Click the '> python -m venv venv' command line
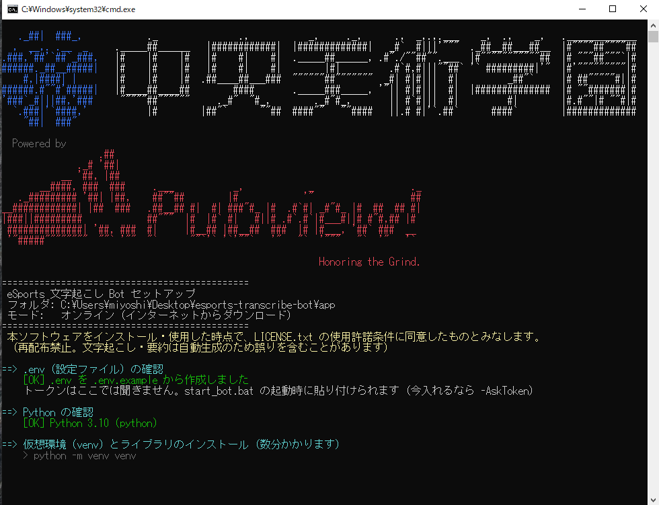The image size is (659, 505). click(80, 456)
